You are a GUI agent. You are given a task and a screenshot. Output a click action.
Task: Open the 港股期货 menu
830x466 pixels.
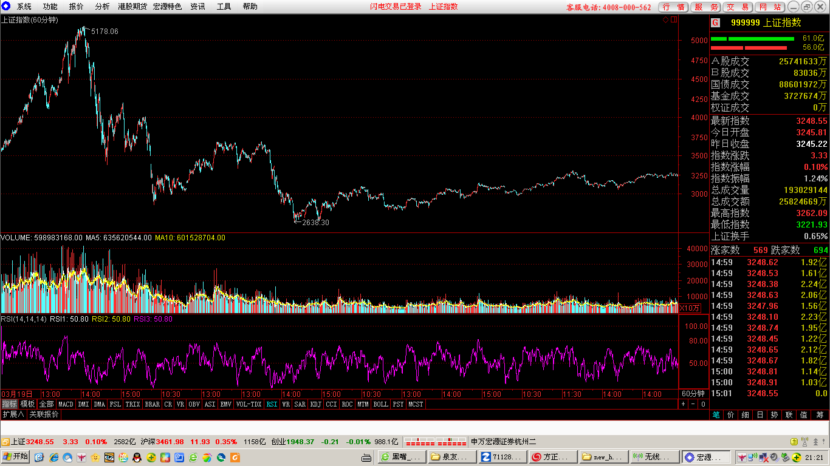pos(132,7)
